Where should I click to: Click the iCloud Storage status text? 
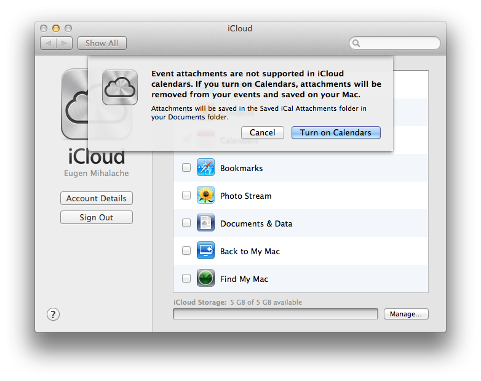click(x=238, y=302)
